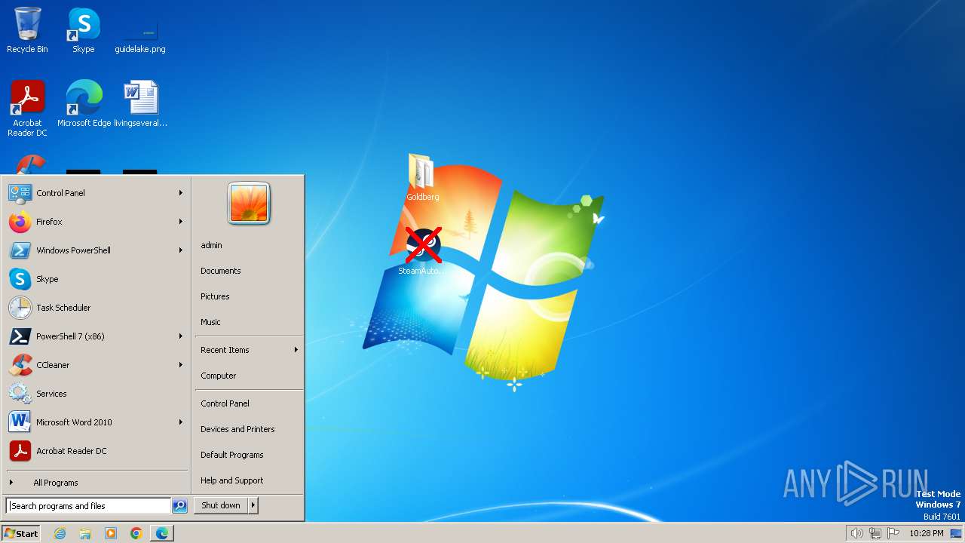The width and height of the screenshot is (965, 543).
Task: Click the network tray icon
Action: pos(875,533)
